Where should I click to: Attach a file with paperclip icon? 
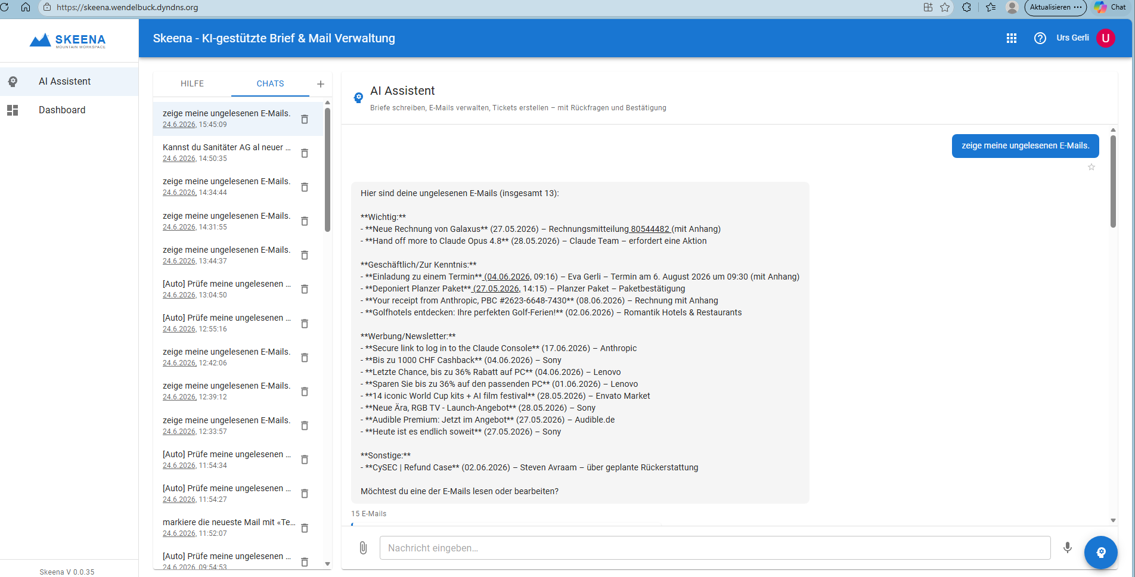363,548
